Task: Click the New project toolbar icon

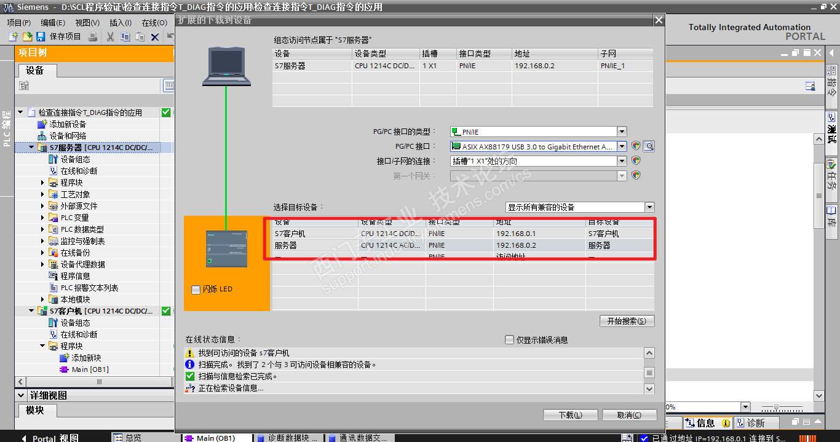Action: pyautogui.click(x=13, y=37)
